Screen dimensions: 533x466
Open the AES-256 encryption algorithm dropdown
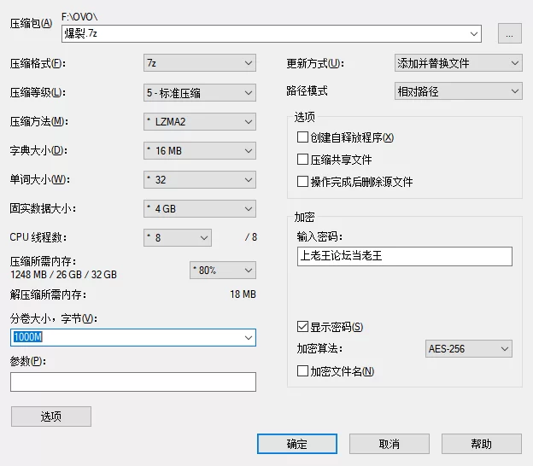pyautogui.click(x=468, y=349)
